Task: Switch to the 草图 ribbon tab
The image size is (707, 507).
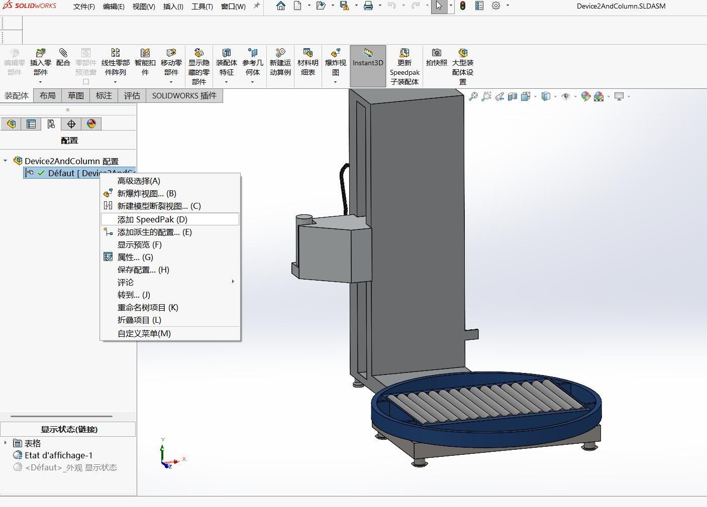Action: 76,95
